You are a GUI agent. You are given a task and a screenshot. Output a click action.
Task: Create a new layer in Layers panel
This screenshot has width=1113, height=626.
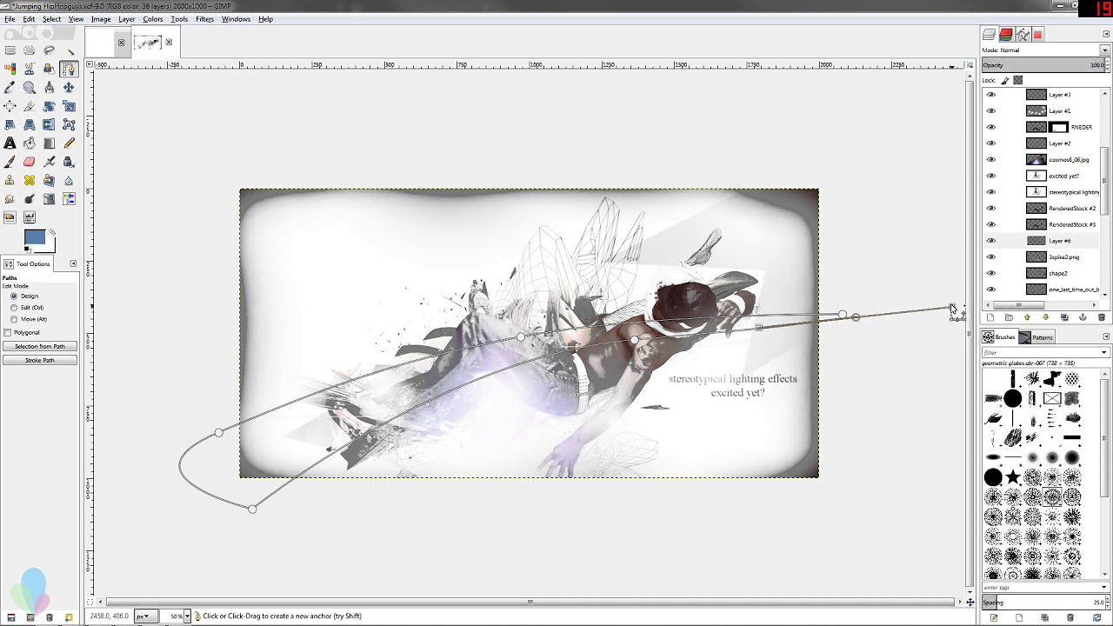pyautogui.click(x=990, y=317)
